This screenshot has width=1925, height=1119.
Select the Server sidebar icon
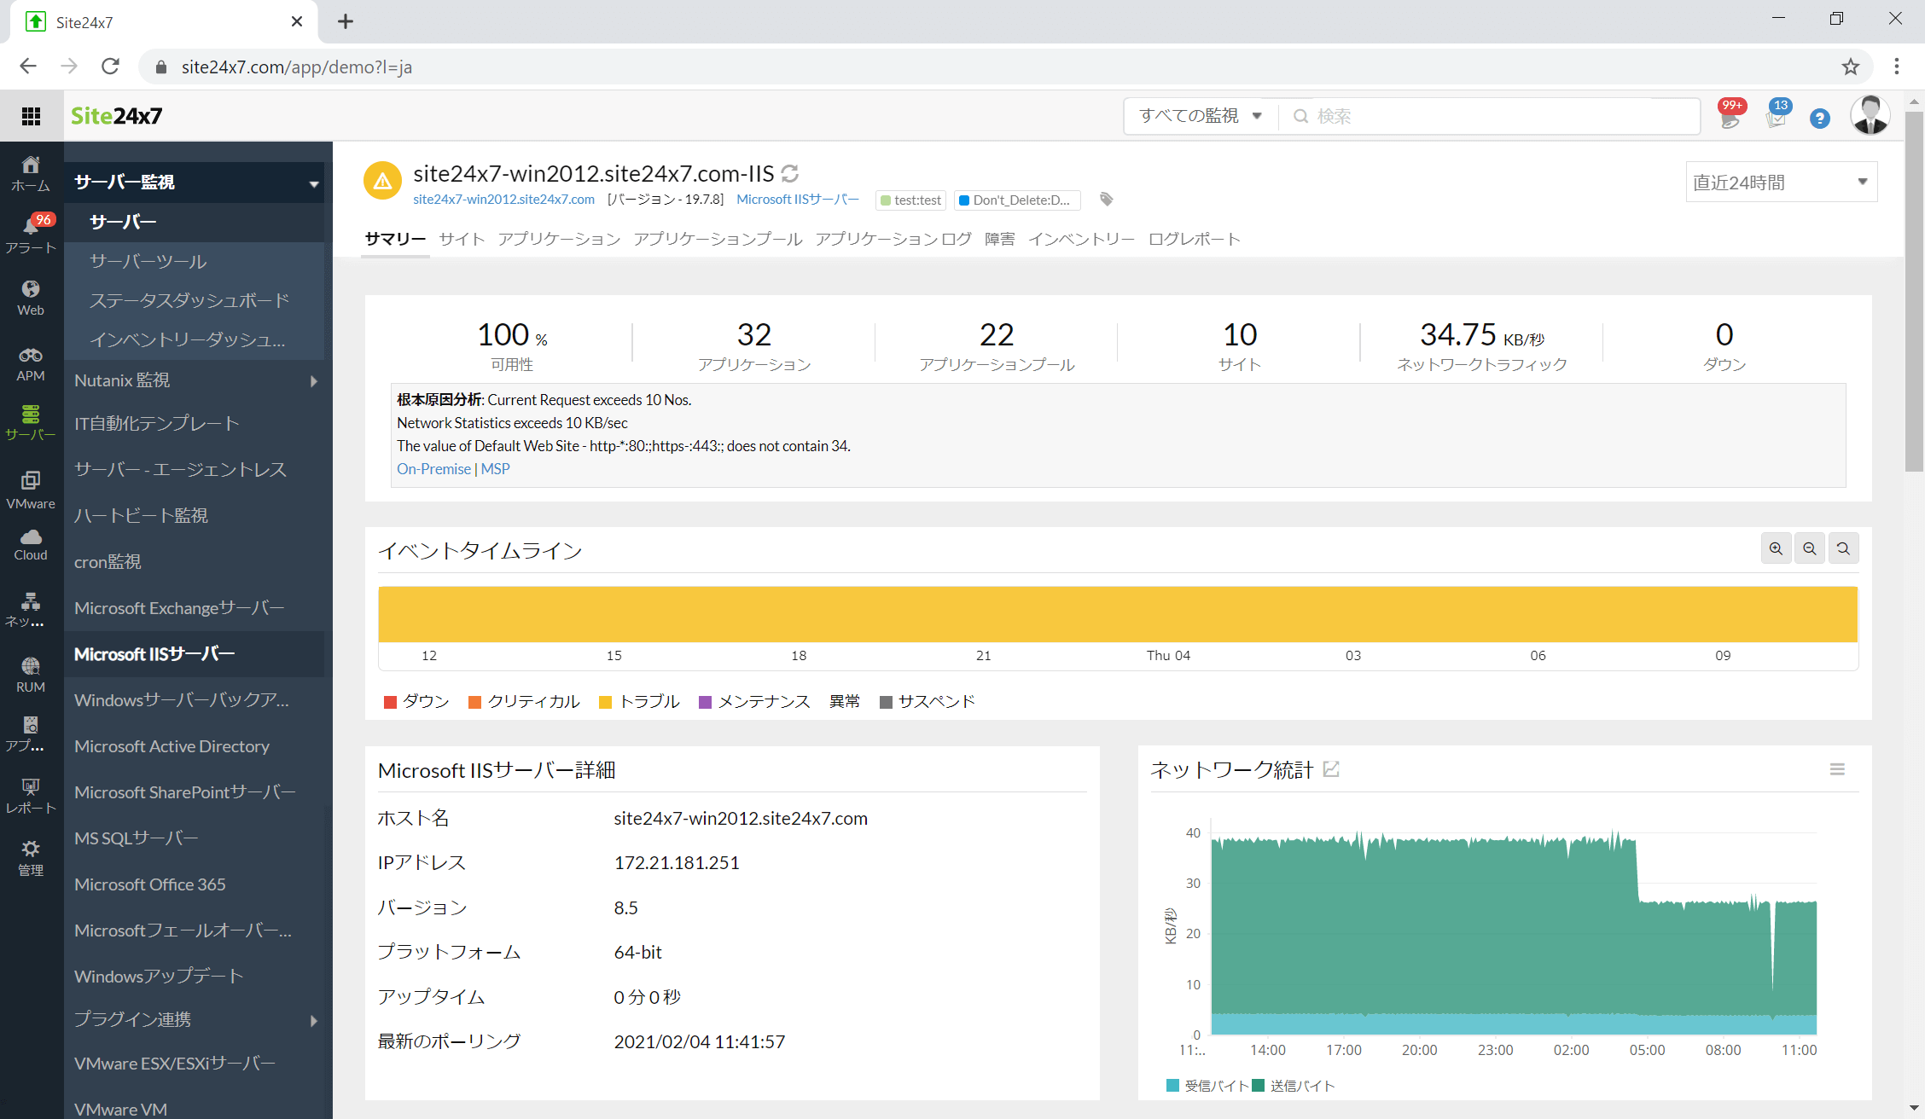point(31,424)
